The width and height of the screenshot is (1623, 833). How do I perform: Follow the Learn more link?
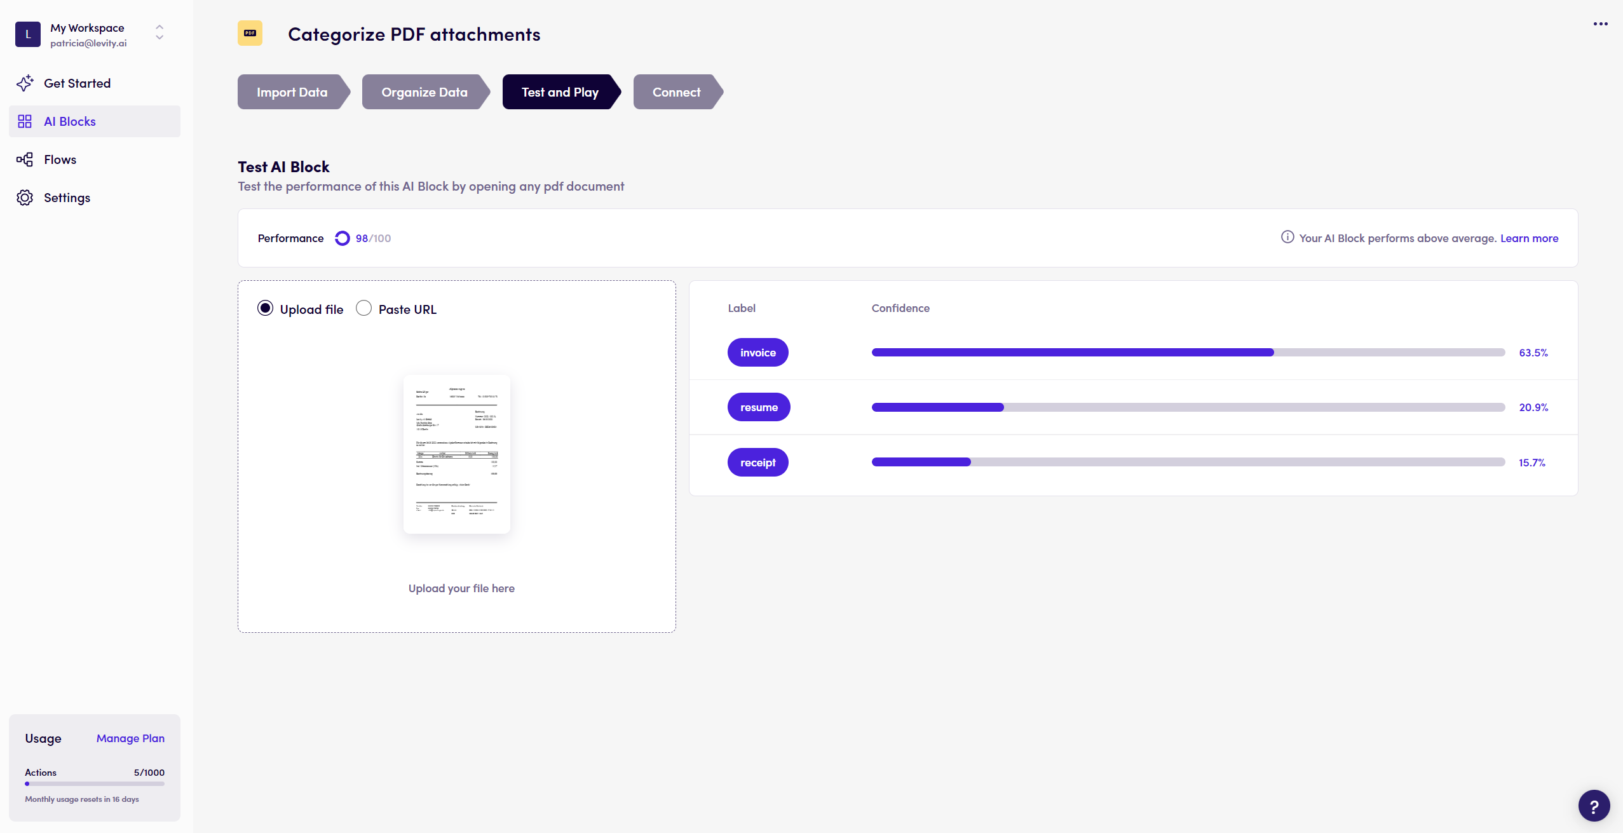tap(1529, 238)
